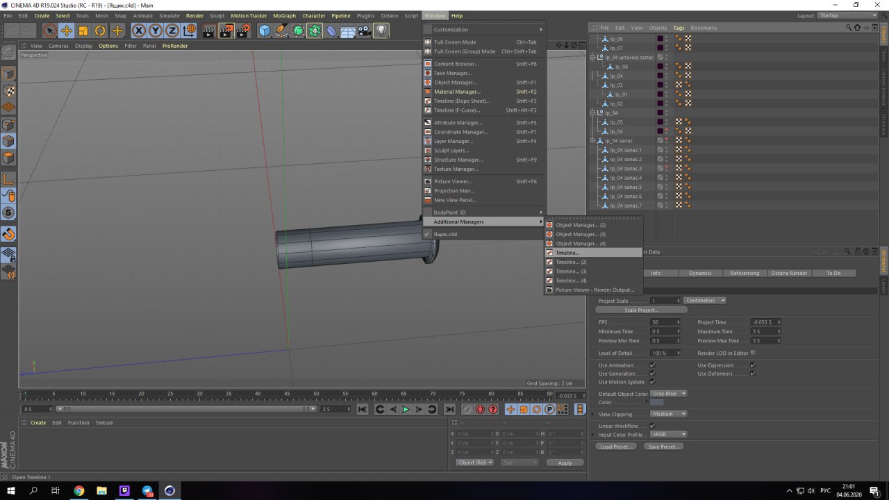889x500 pixels.
Task: Open Edit Render Settings gear clapperboard
Action: pyautogui.click(x=243, y=31)
